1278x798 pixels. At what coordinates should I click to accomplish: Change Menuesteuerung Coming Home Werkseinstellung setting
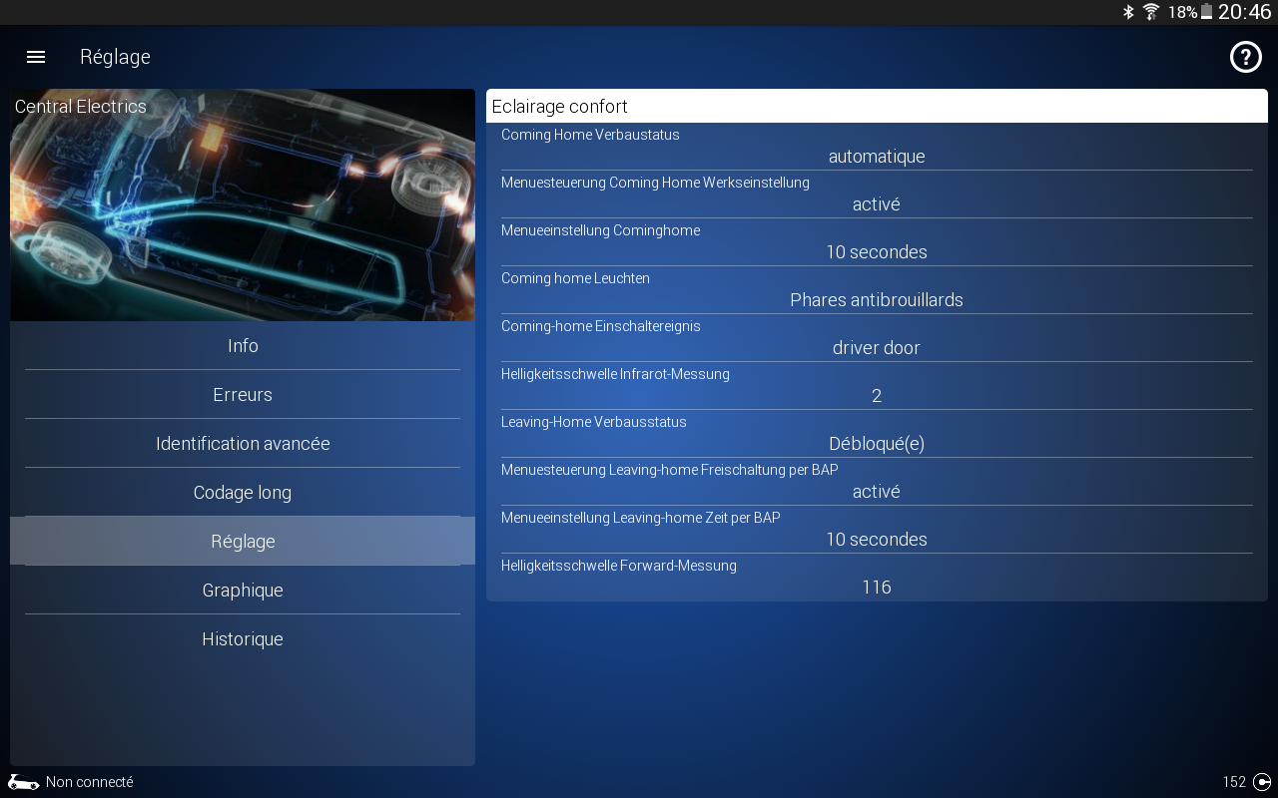[x=877, y=195]
